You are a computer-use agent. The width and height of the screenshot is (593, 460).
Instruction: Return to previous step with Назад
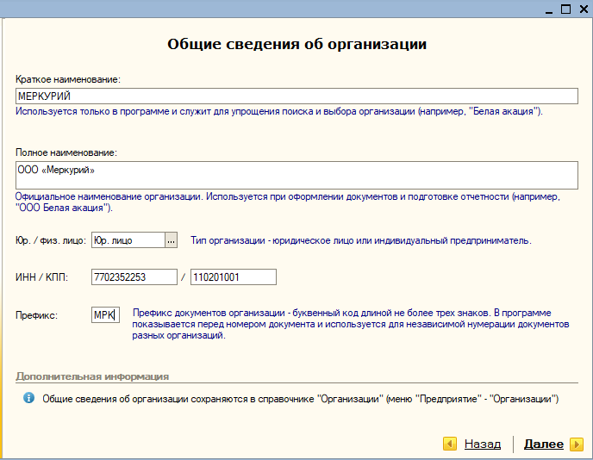coord(483,444)
